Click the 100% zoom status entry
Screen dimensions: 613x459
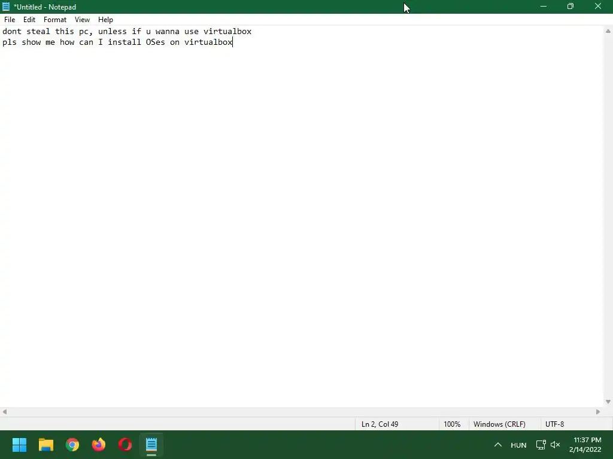[452, 424]
